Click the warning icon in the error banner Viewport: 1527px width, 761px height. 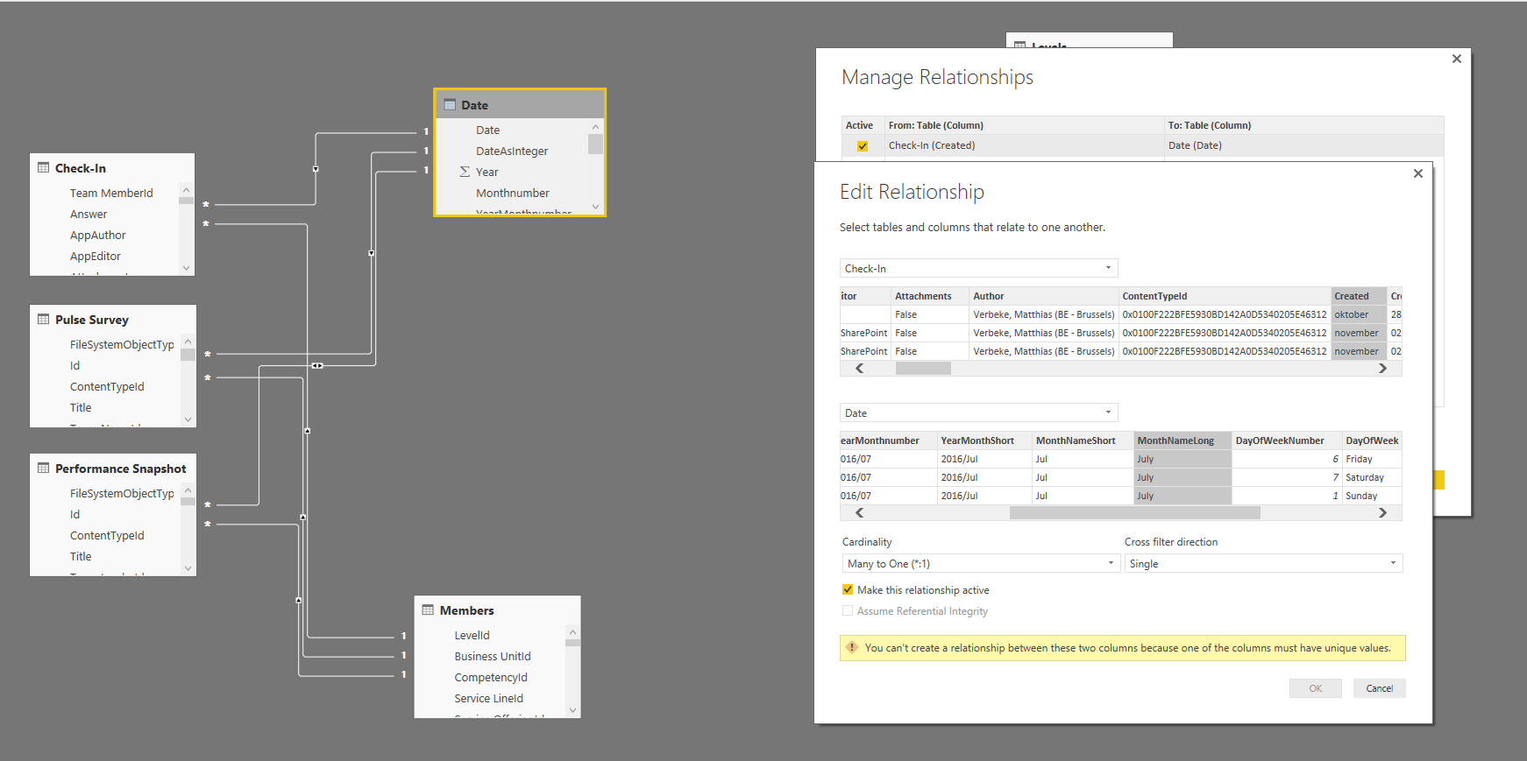point(852,648)
